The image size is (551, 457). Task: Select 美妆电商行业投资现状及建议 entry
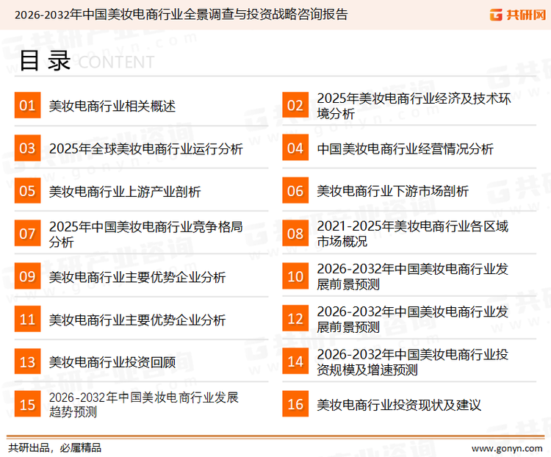click(x=399, y=404)
